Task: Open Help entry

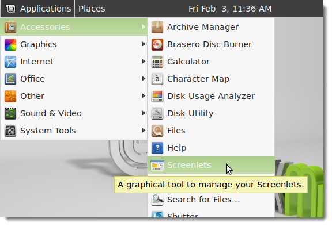Action: [211, 148]
